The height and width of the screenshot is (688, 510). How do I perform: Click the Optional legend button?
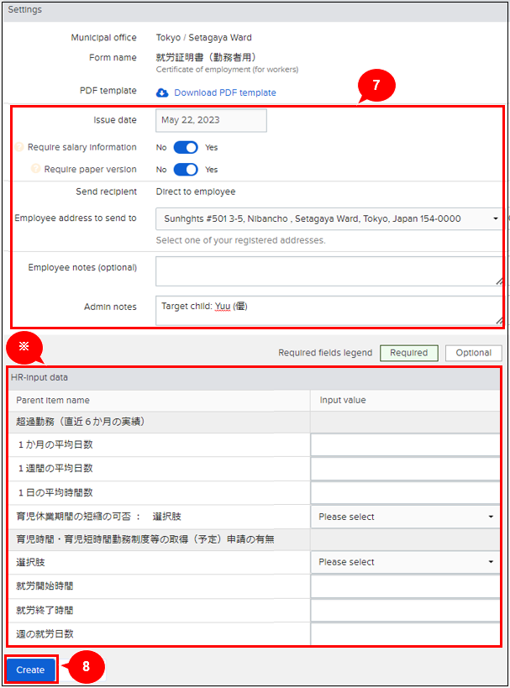[x=473, y=353]
